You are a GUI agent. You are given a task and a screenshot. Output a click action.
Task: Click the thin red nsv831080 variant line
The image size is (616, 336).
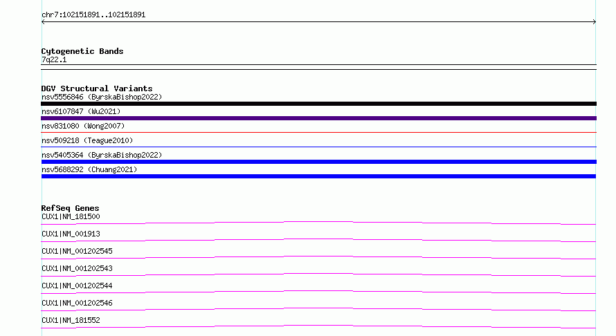[x=318, y=133]
